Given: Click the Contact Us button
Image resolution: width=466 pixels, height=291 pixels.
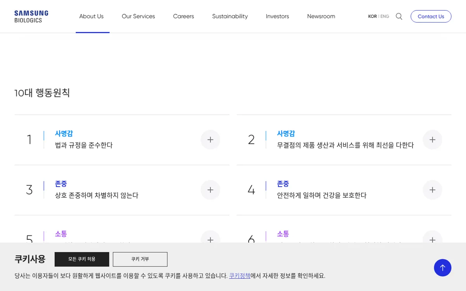Looking at the screenshot, I should tap(431, 16).
